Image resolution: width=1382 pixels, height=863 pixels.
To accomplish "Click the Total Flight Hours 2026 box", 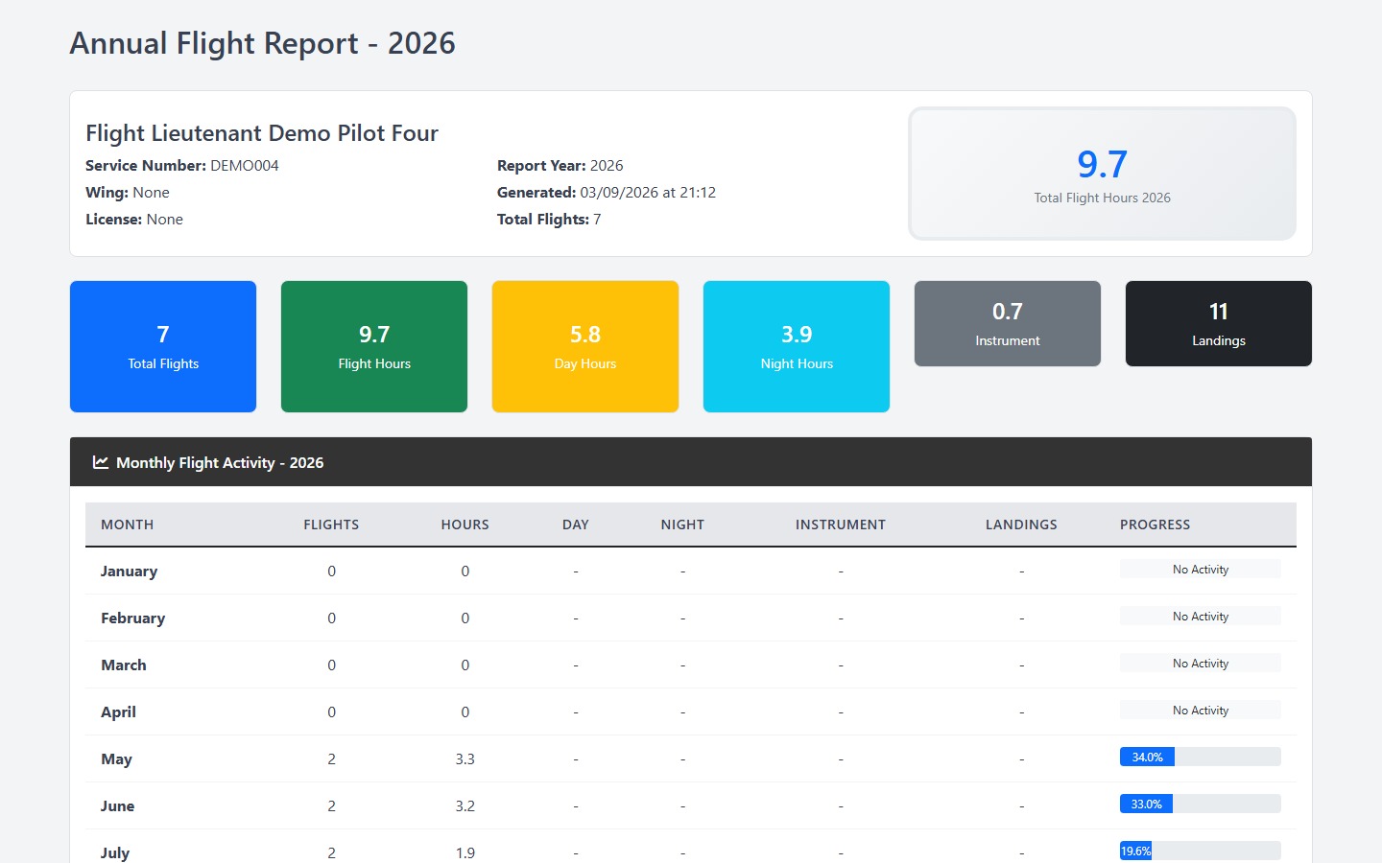I will (x=1103, y=174).
